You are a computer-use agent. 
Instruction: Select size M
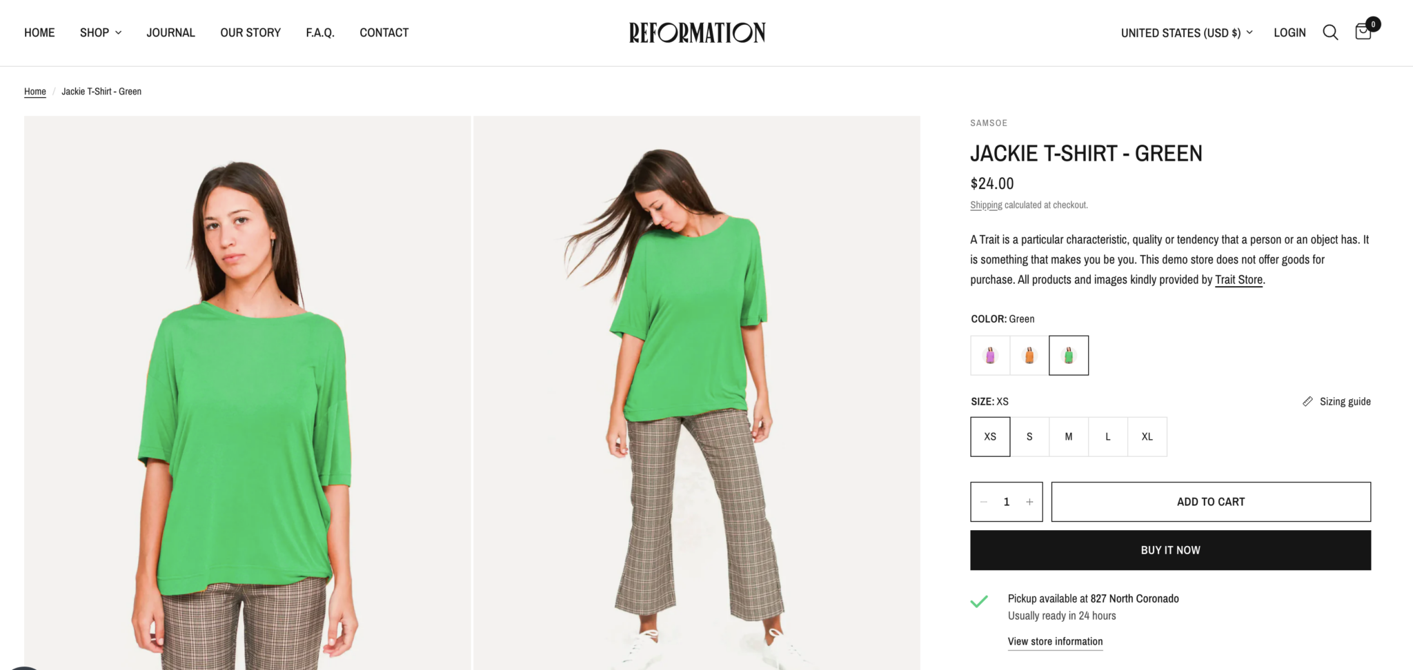pos(1068,436)
